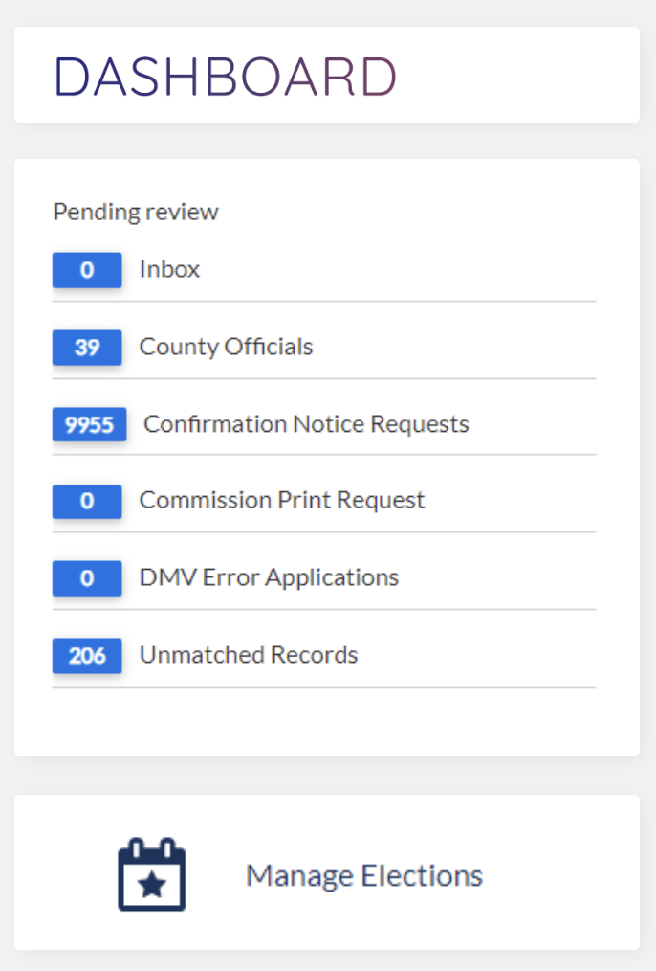Click the Pending review heading
The height and width of the screenshot is (971, 656).
pyautogui.click(x=136, y=212)
